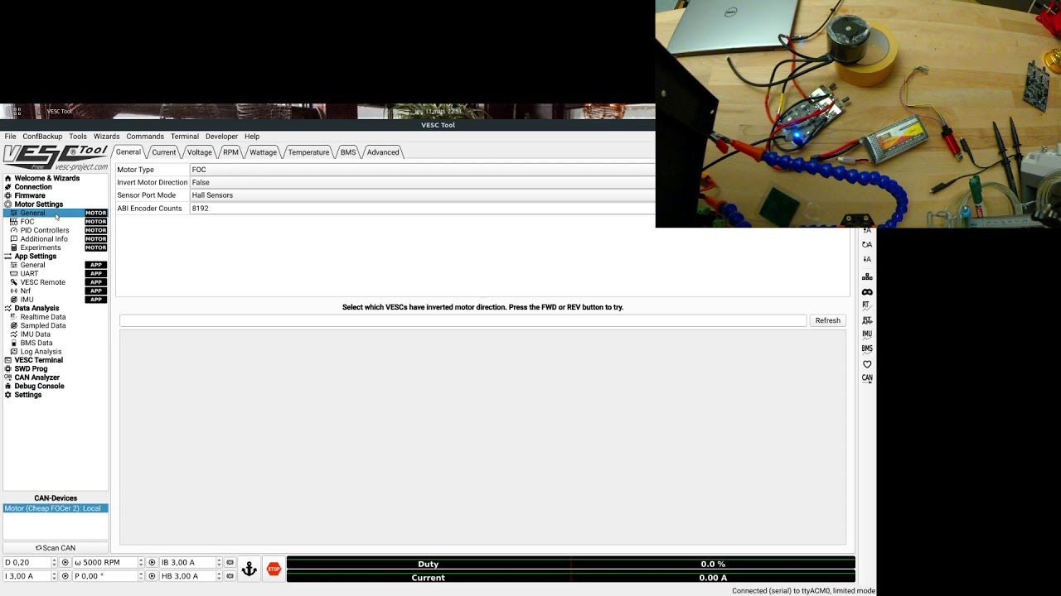
Task: Click the gamepad keyboard control icon
Action: click(867, 291)
